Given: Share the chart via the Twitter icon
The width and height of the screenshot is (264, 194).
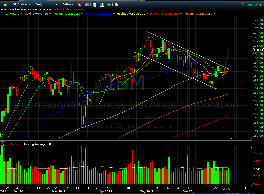Looking at the screenshot, I should 95,5.
